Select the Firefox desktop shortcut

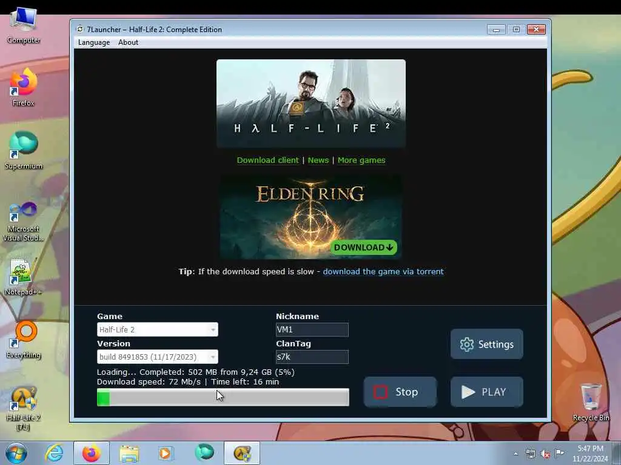point(24,88)
